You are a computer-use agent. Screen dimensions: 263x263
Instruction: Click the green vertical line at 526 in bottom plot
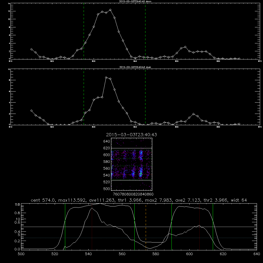[x=65, y=227]
